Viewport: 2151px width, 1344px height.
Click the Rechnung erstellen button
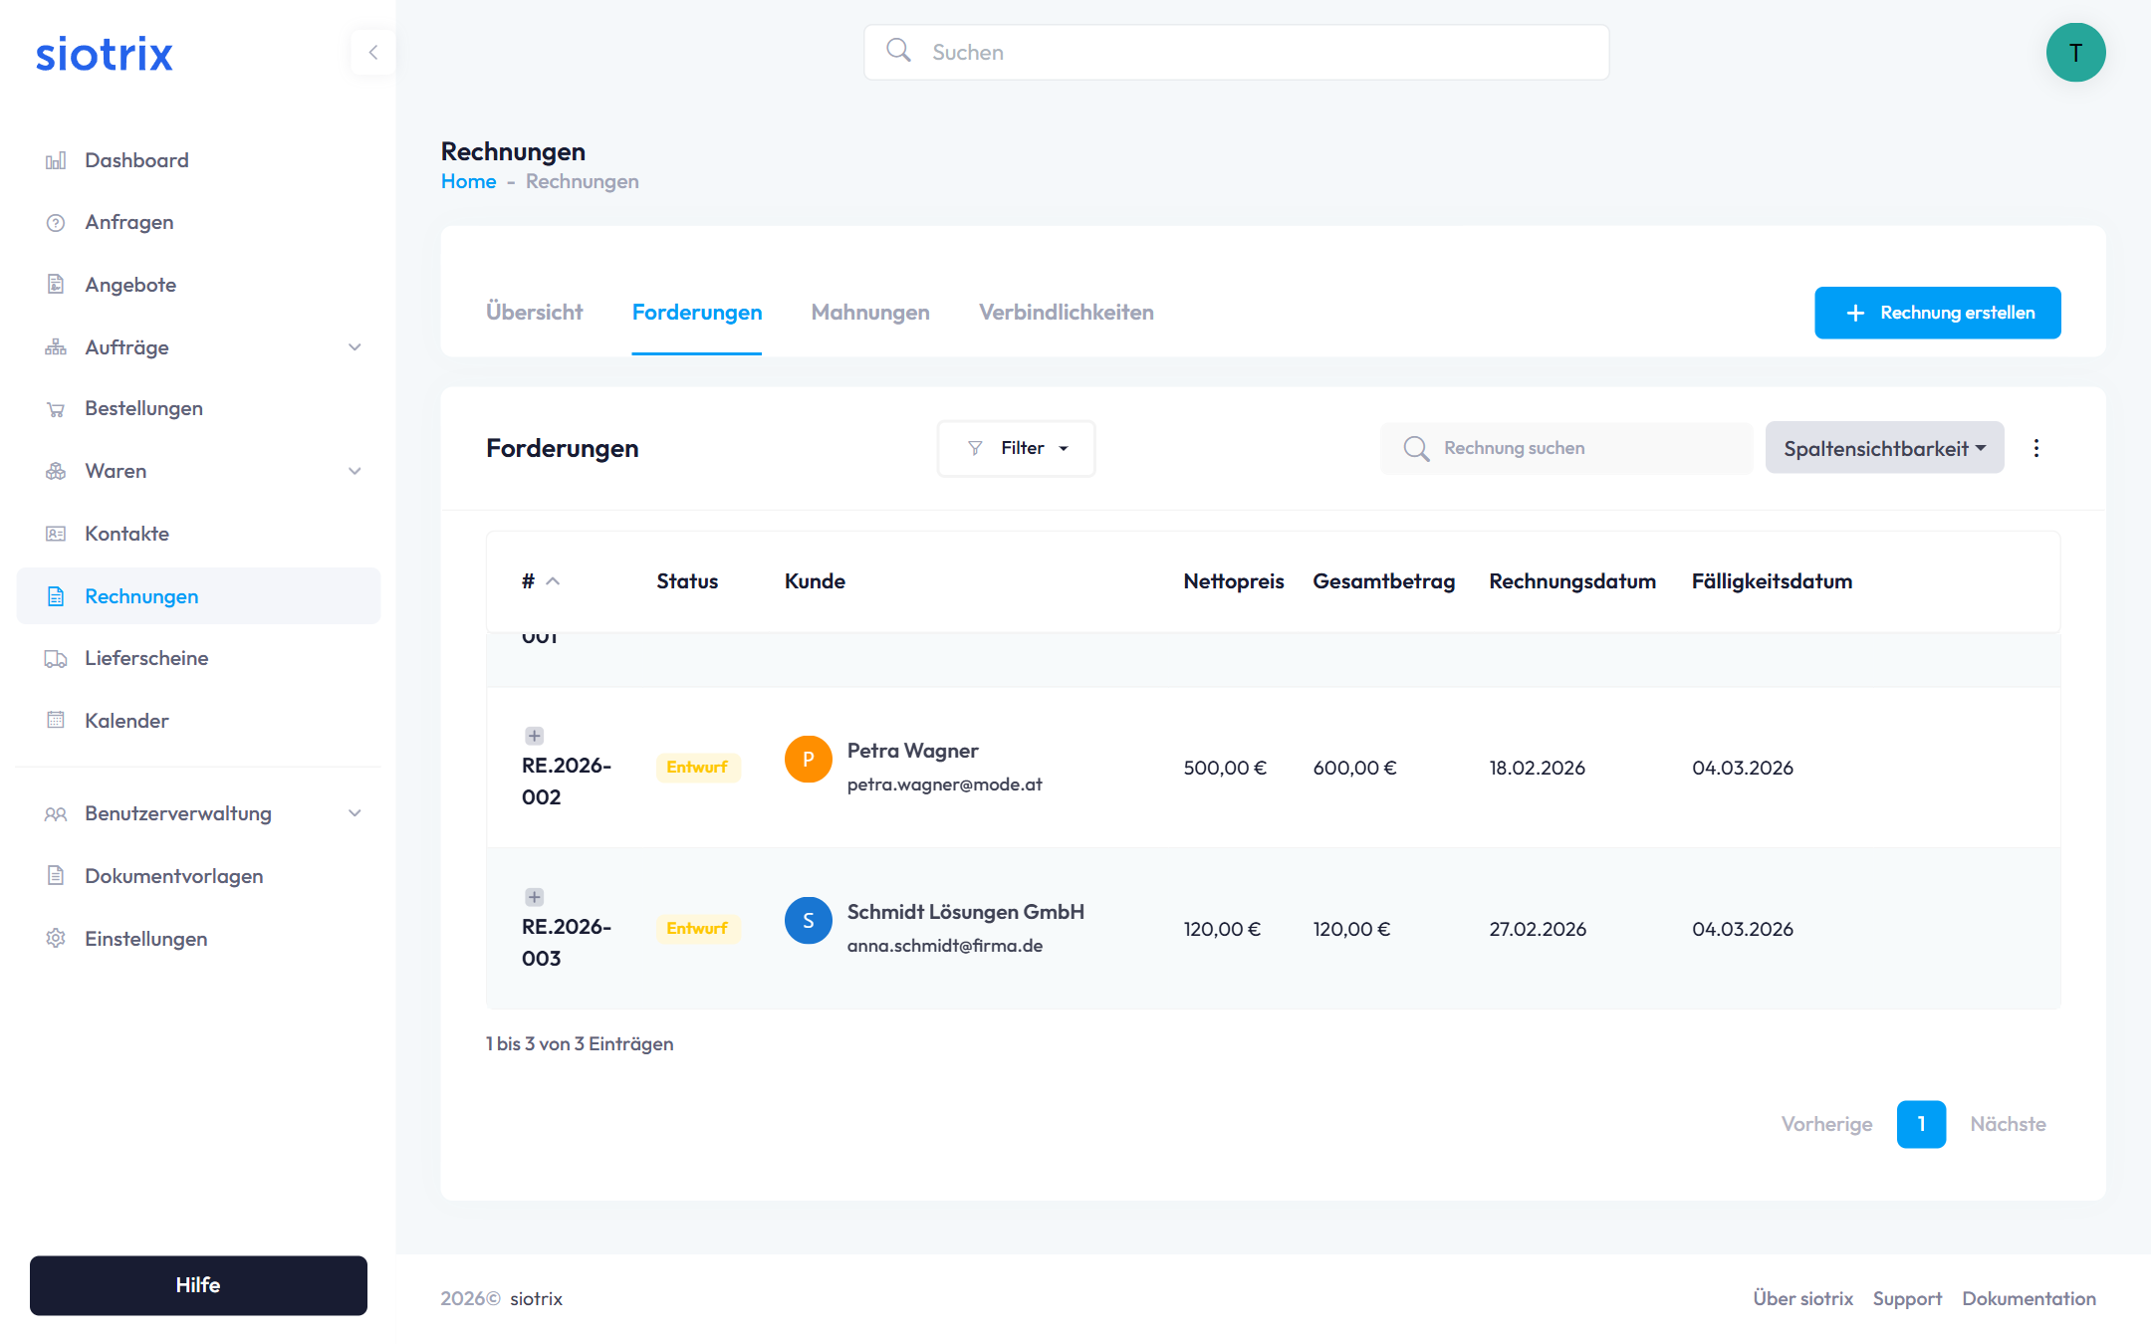pos(1937,313)
